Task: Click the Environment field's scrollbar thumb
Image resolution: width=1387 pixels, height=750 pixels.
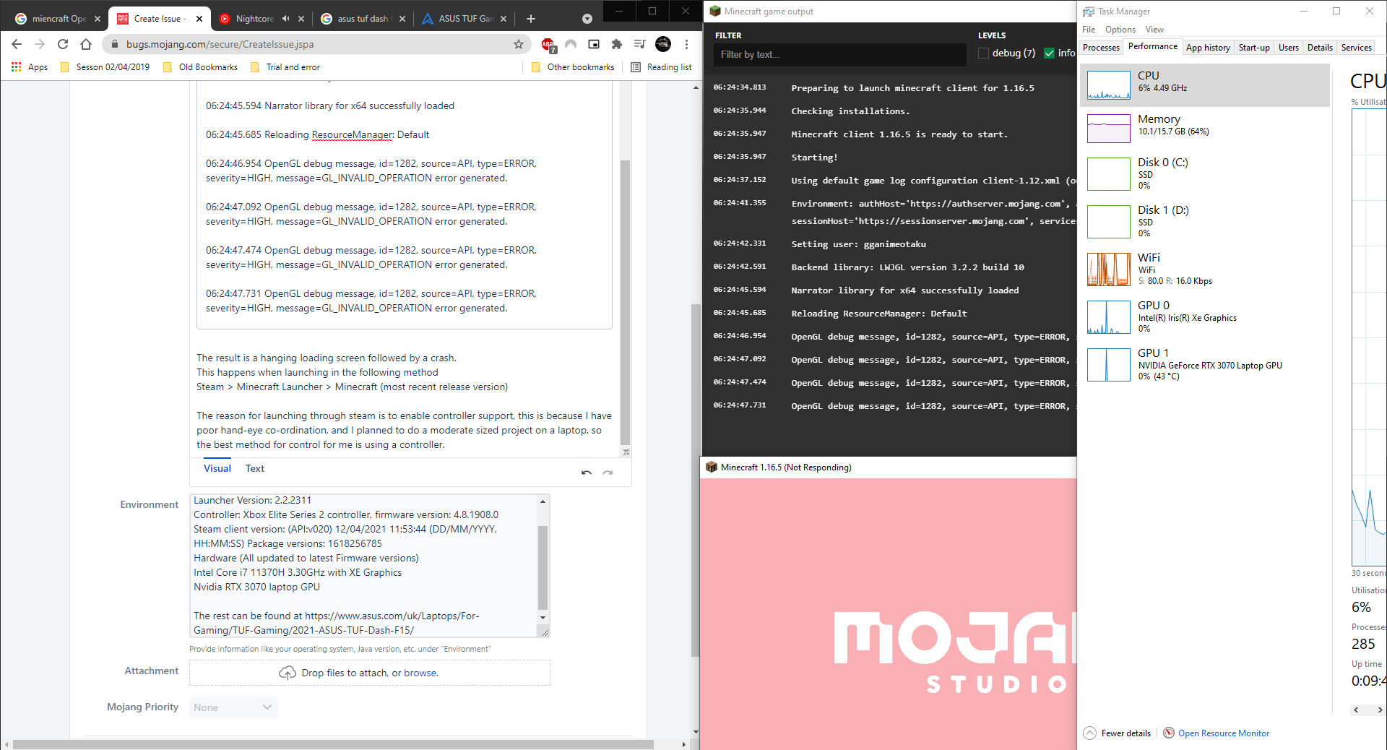Action: point(543,567)
